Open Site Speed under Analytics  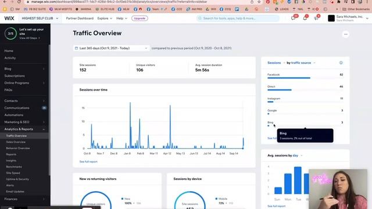pyautogui.click(x=13, y=173)
